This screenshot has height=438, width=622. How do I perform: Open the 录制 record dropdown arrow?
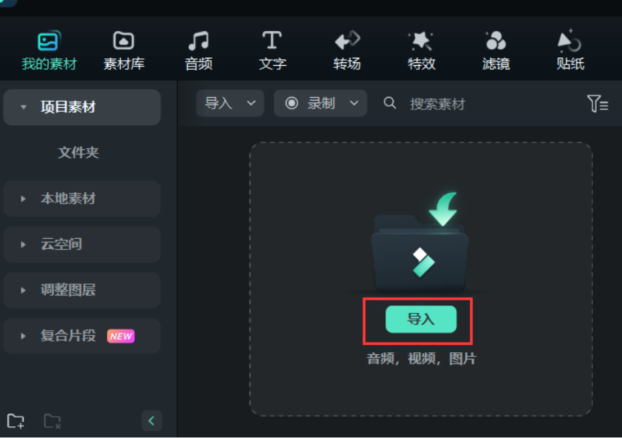pos(355,103)
